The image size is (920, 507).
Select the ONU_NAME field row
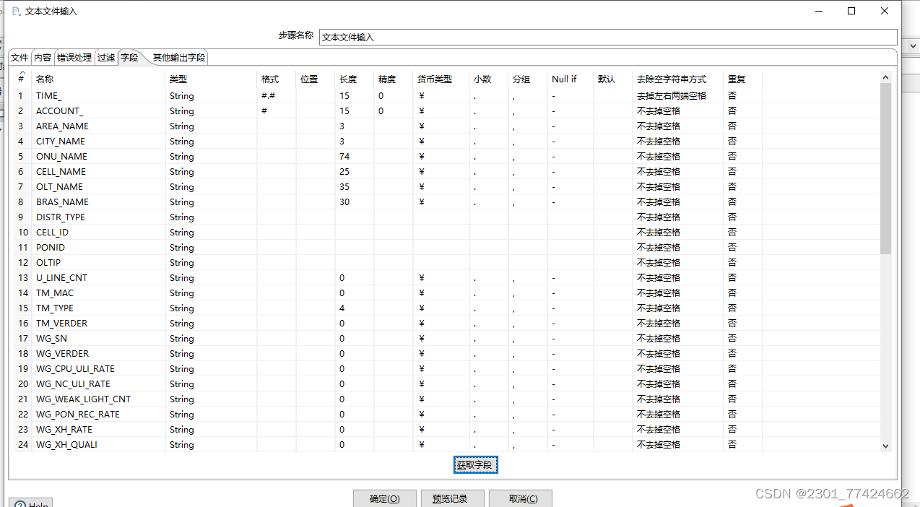tap(61, 156)
